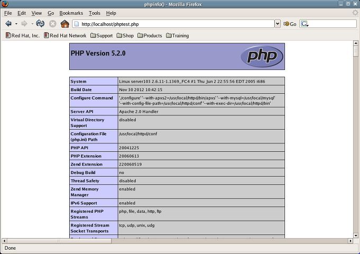
Task: Go to the Home page icon
Action: tap(64, 24)
